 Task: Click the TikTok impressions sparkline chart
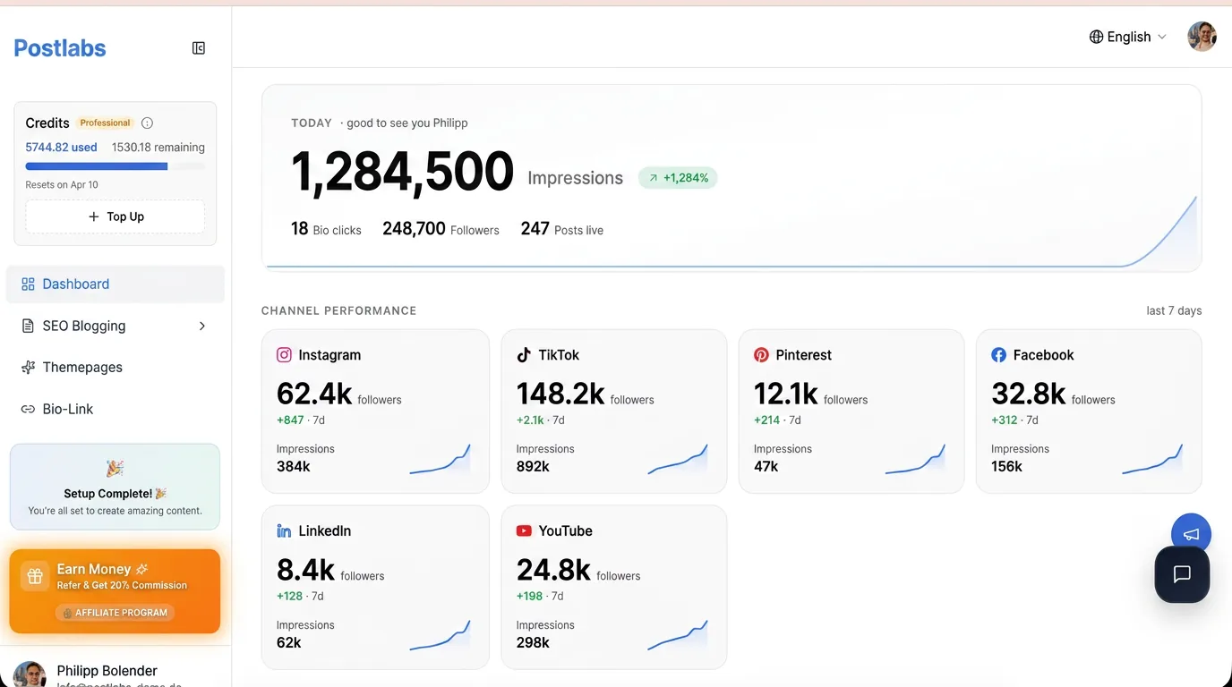point(678,459)
